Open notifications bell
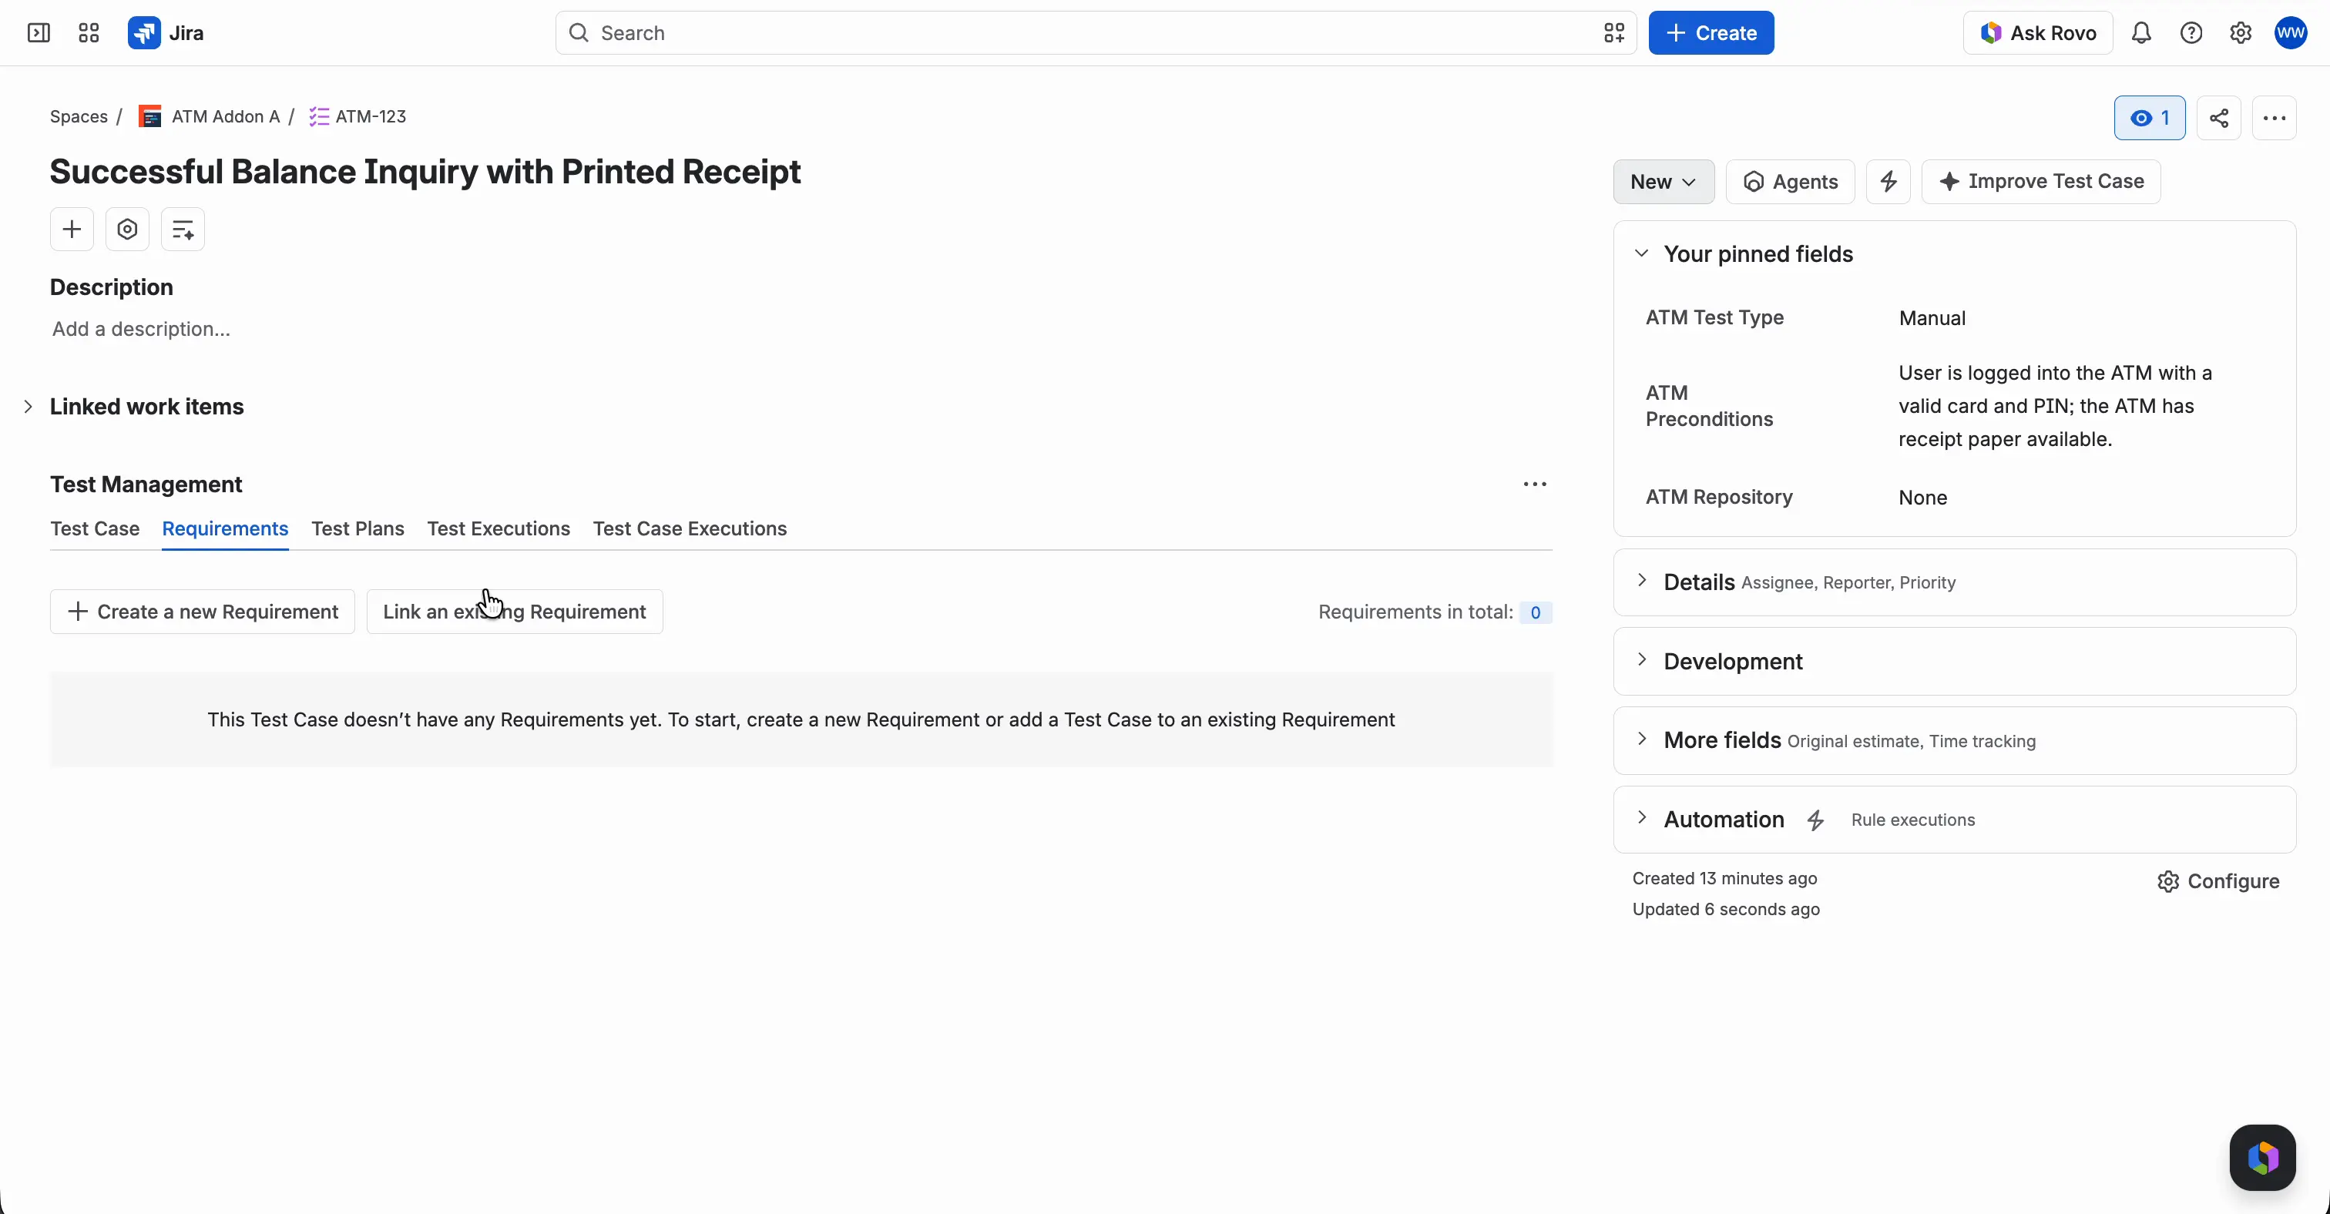Screen dimensions: 2330x1214 click(2141, 33)
